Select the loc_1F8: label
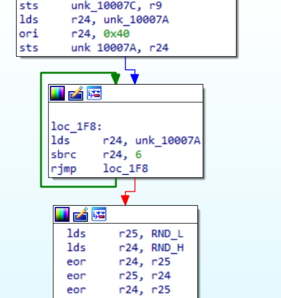This screenshot has width=281, height=298. (x=77, y=126)
